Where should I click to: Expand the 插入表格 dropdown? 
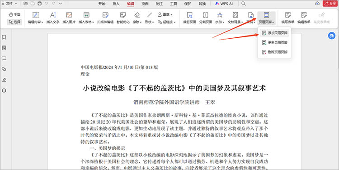(86, 18)
